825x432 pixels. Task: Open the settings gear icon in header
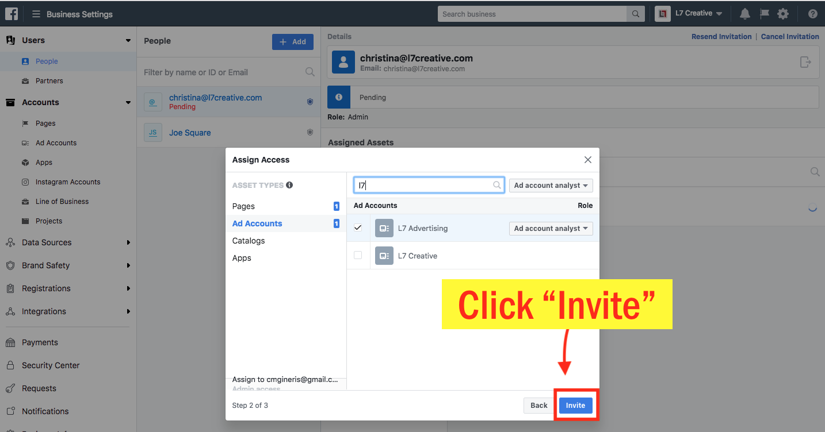coord(783,14)
